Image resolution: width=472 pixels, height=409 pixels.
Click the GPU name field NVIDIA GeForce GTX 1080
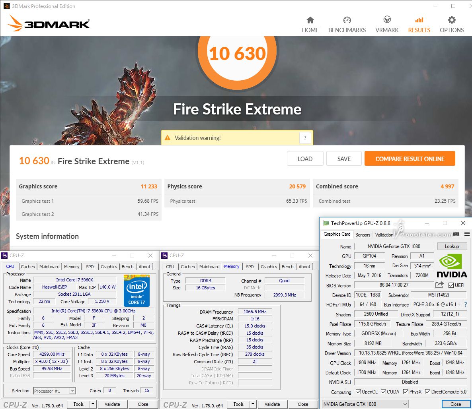[394, 246]
